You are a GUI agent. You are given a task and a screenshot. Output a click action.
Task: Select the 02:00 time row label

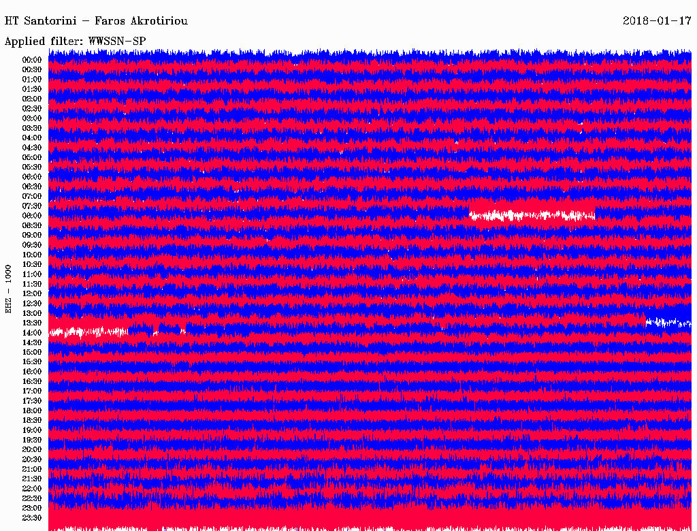[32, 99]
